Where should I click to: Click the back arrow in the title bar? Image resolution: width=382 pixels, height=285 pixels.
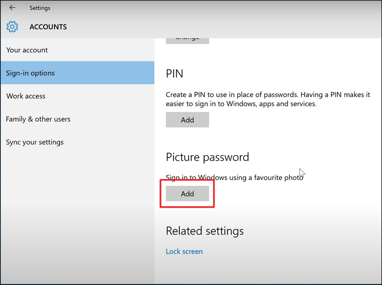tap(13, 8)
